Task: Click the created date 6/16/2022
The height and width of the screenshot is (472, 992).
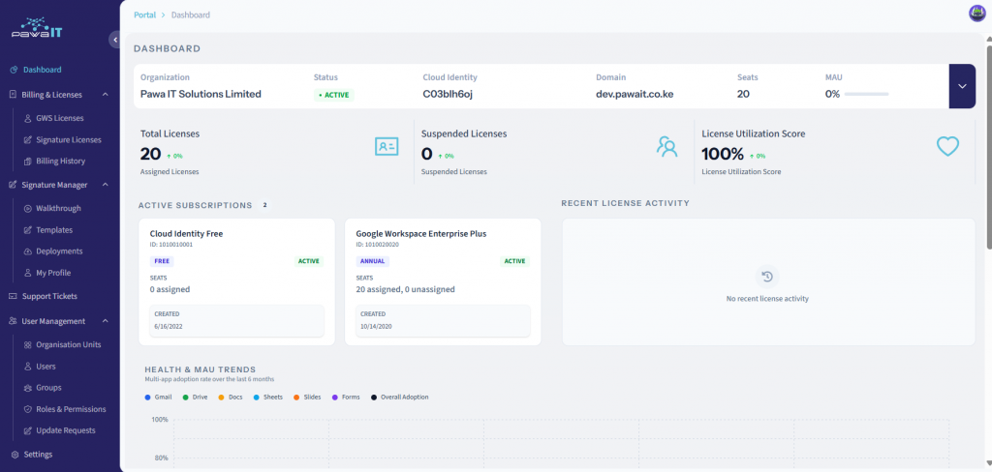Action: [168, 327]
